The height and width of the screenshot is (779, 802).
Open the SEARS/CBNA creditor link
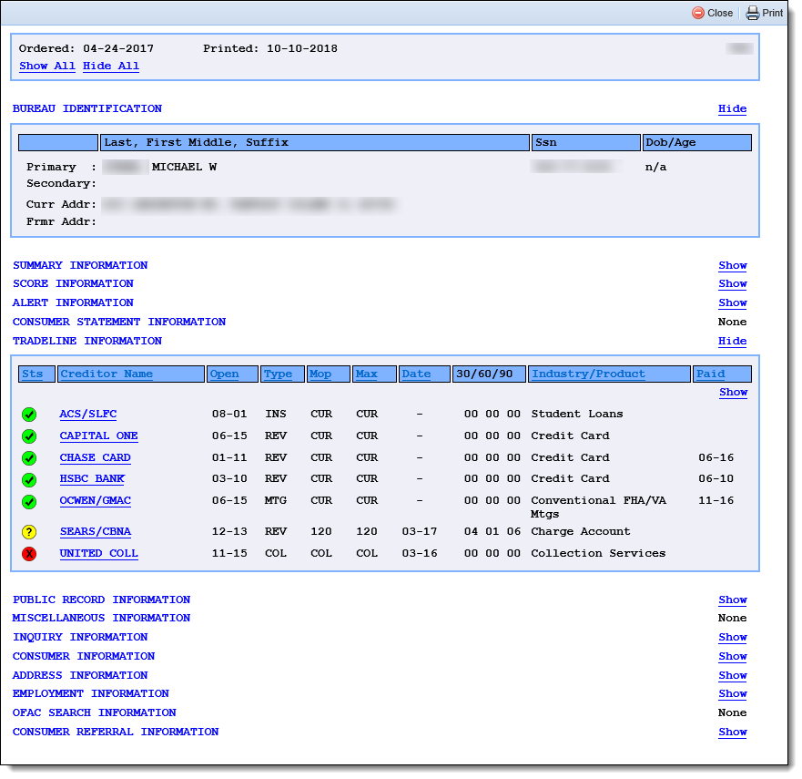coord(96,532)
